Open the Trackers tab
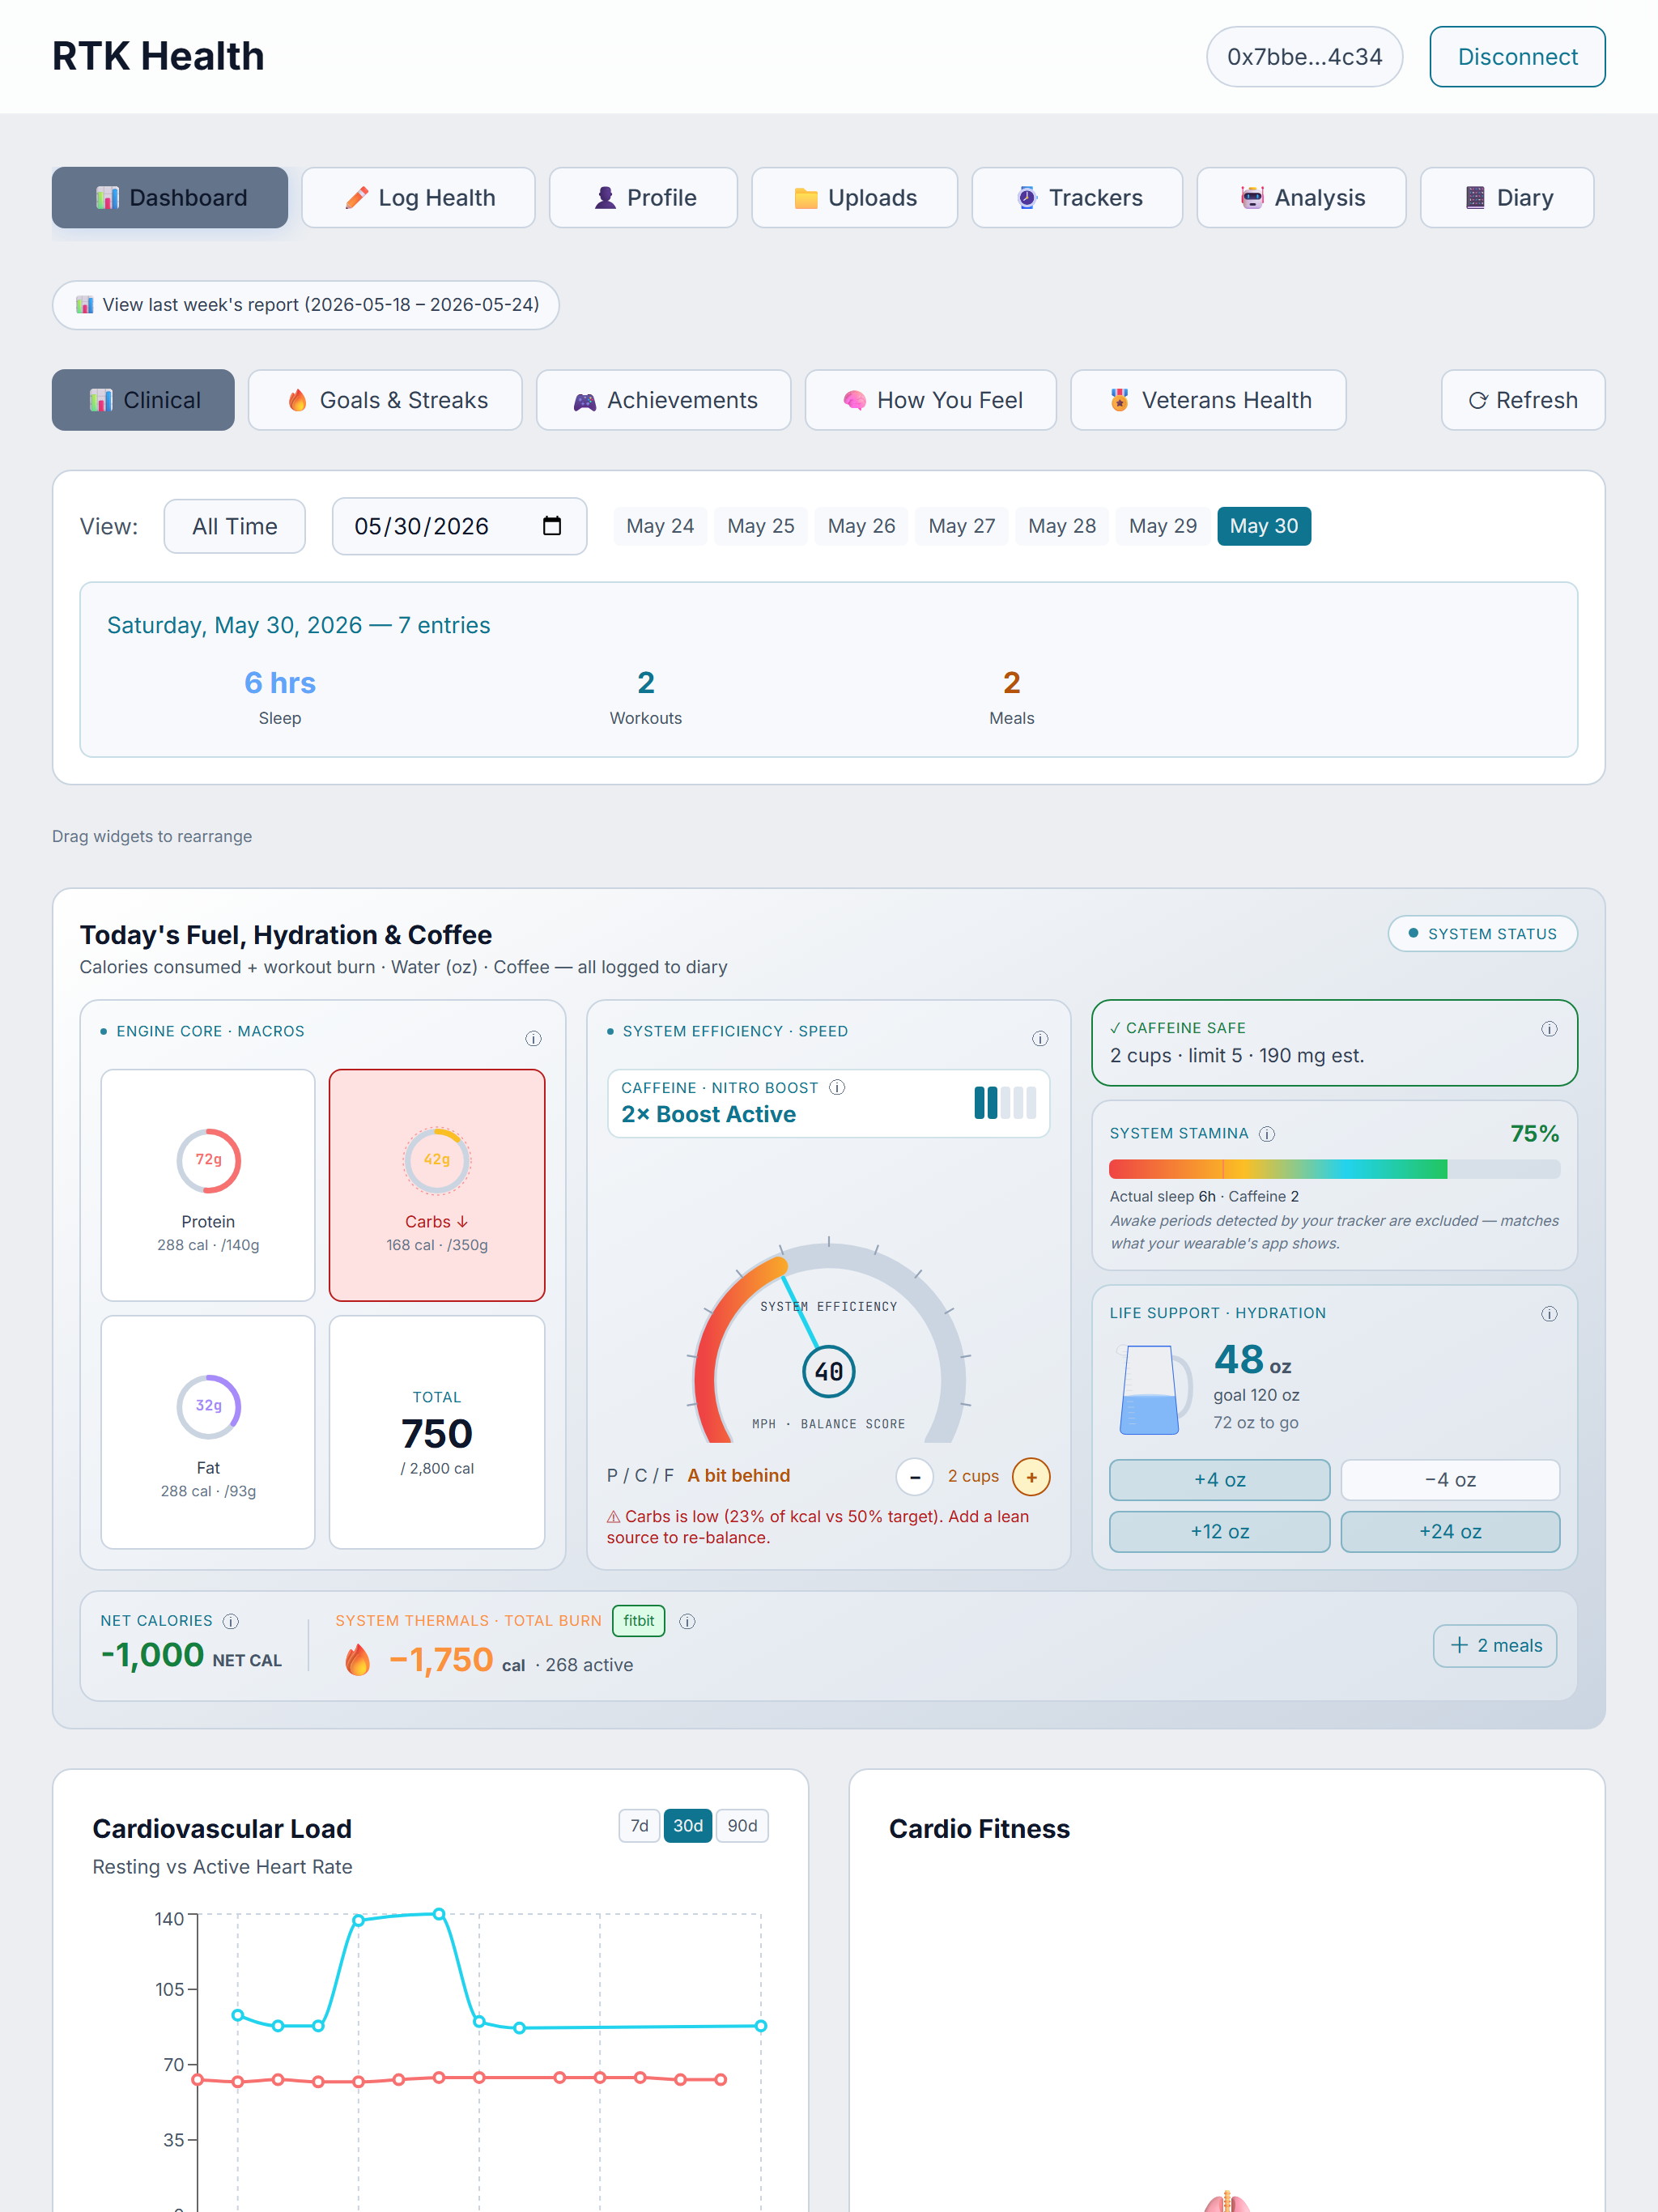 (x=1077, y=198)
